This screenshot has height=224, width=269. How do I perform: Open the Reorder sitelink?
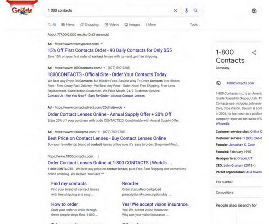click(x=130, y=184)
